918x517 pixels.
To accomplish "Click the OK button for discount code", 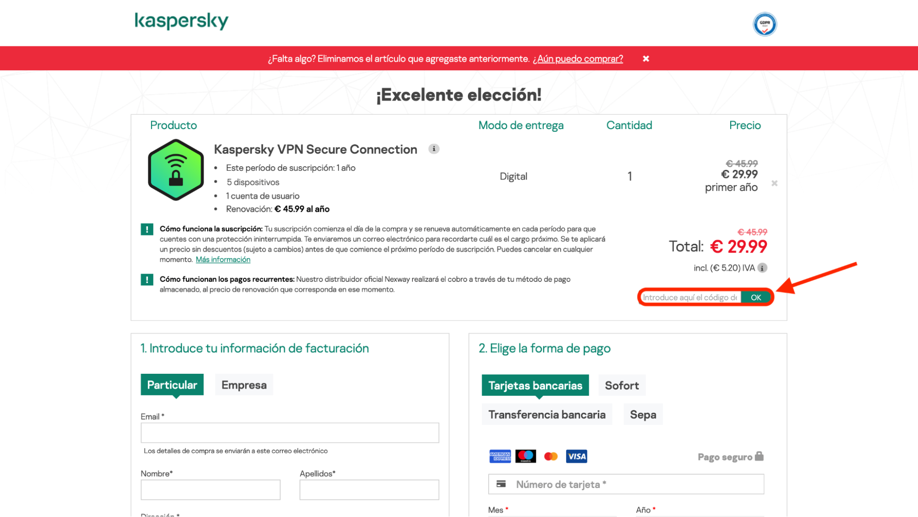I will (755, 298).
